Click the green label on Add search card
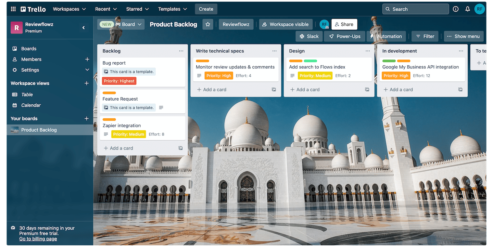This screenshot has width=493, height=247. coord(311,61)
